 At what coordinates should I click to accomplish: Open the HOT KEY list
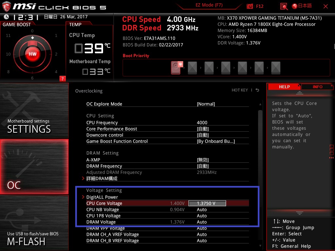pos(240,90)
